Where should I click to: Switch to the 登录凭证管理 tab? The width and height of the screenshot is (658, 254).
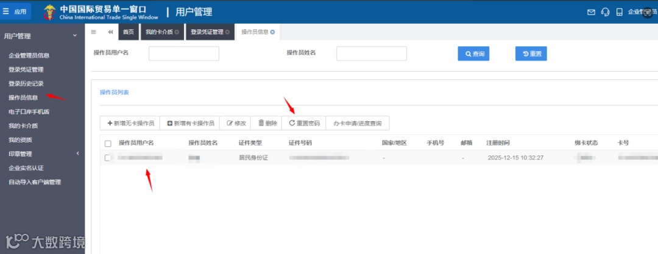[207, 32]
